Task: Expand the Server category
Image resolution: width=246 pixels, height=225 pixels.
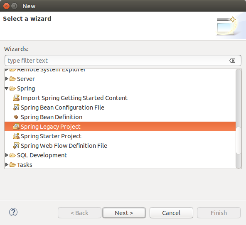Action: 7,78
